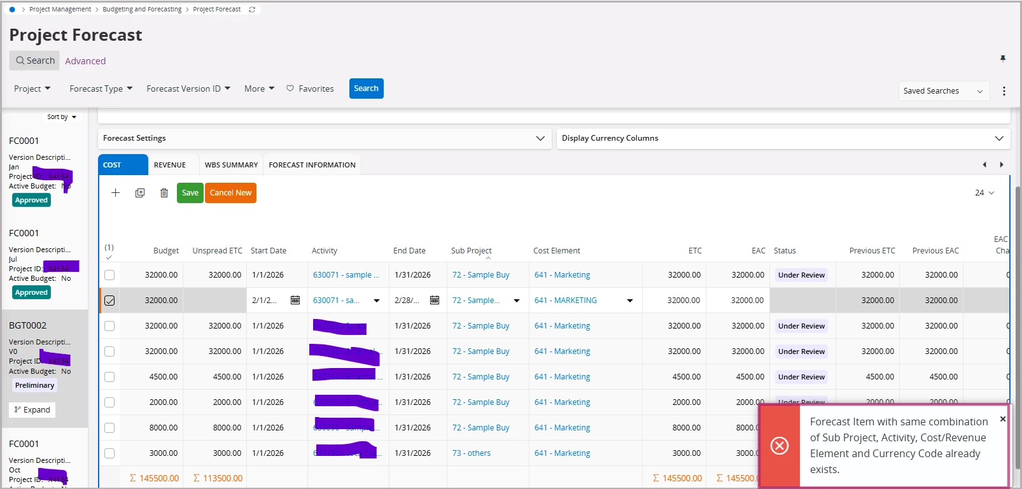Open the three-dot options menu

tap(1004, 91)
